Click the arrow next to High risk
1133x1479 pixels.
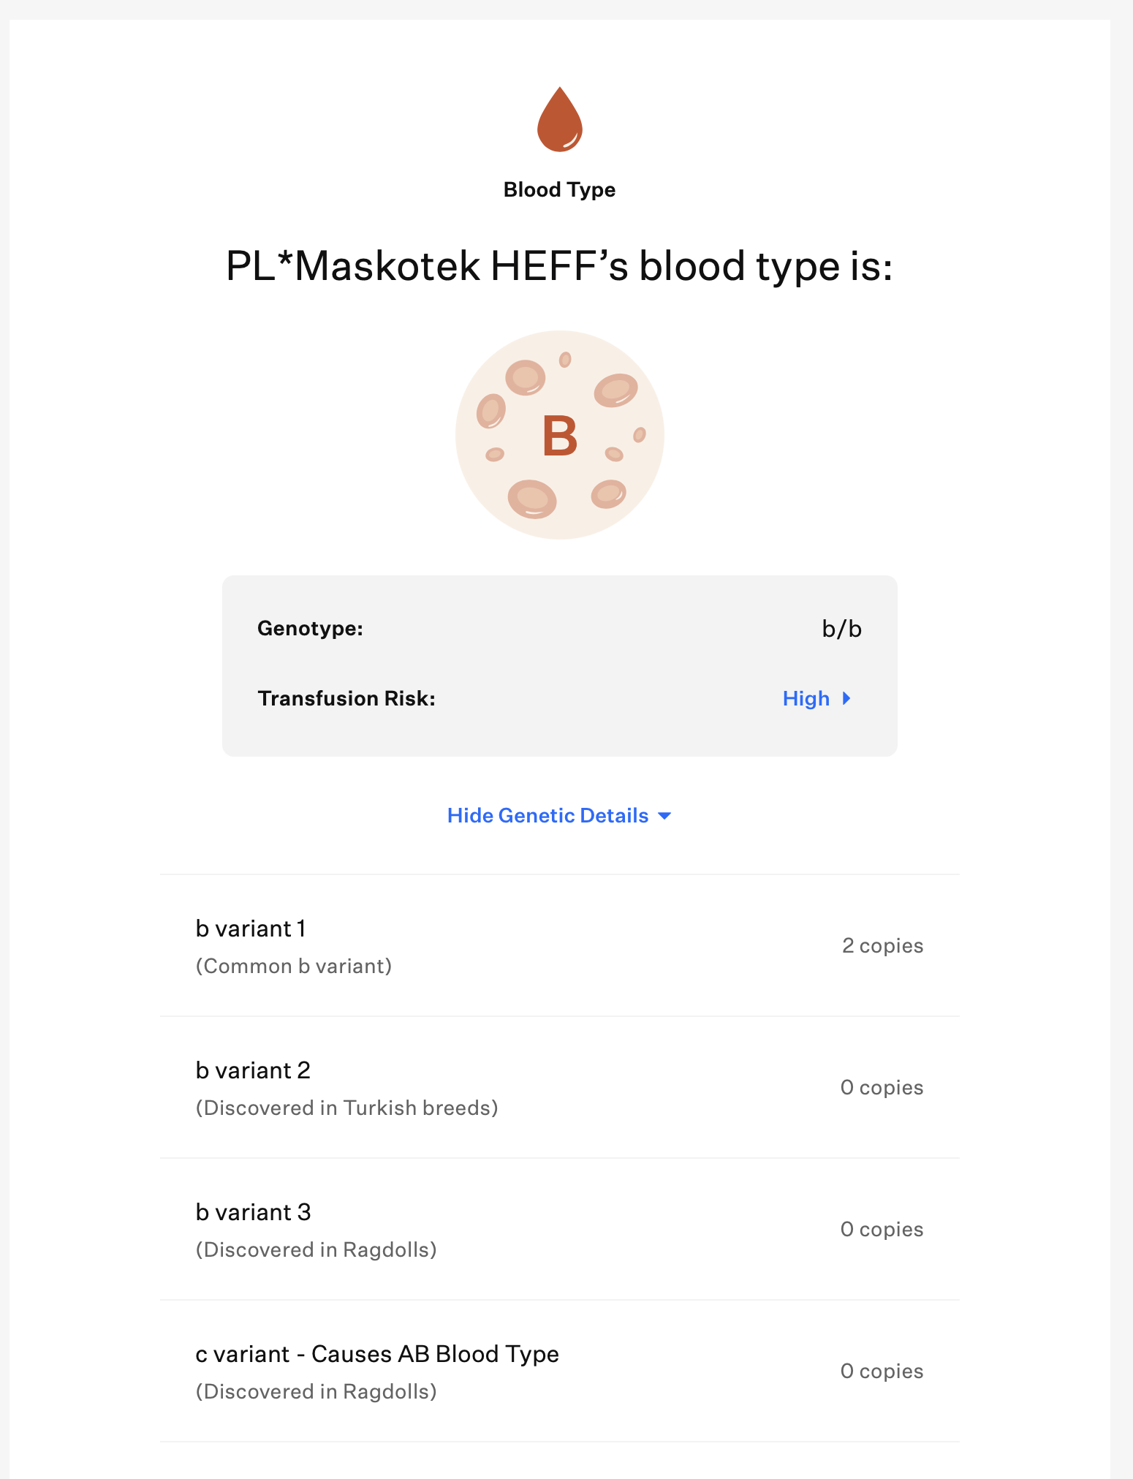846,698
